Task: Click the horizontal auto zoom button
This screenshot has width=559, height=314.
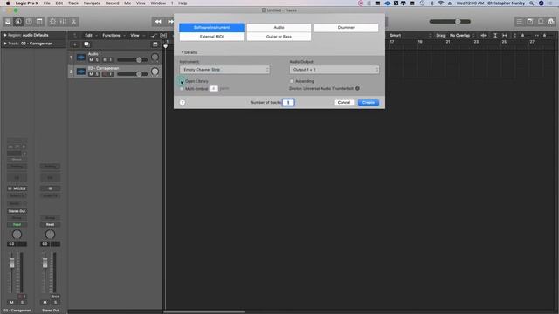Action: (505, 35)
